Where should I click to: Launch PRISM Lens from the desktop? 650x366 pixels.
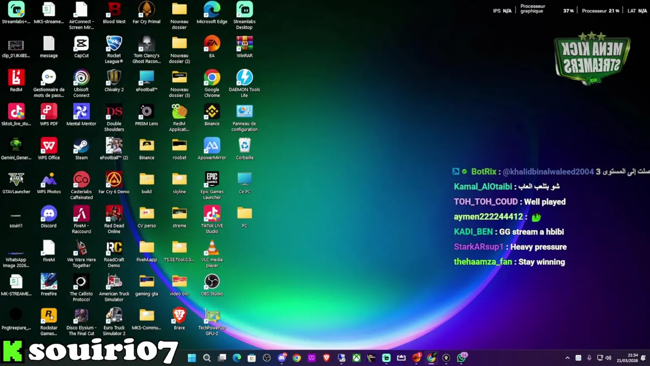tap(146, 115)
